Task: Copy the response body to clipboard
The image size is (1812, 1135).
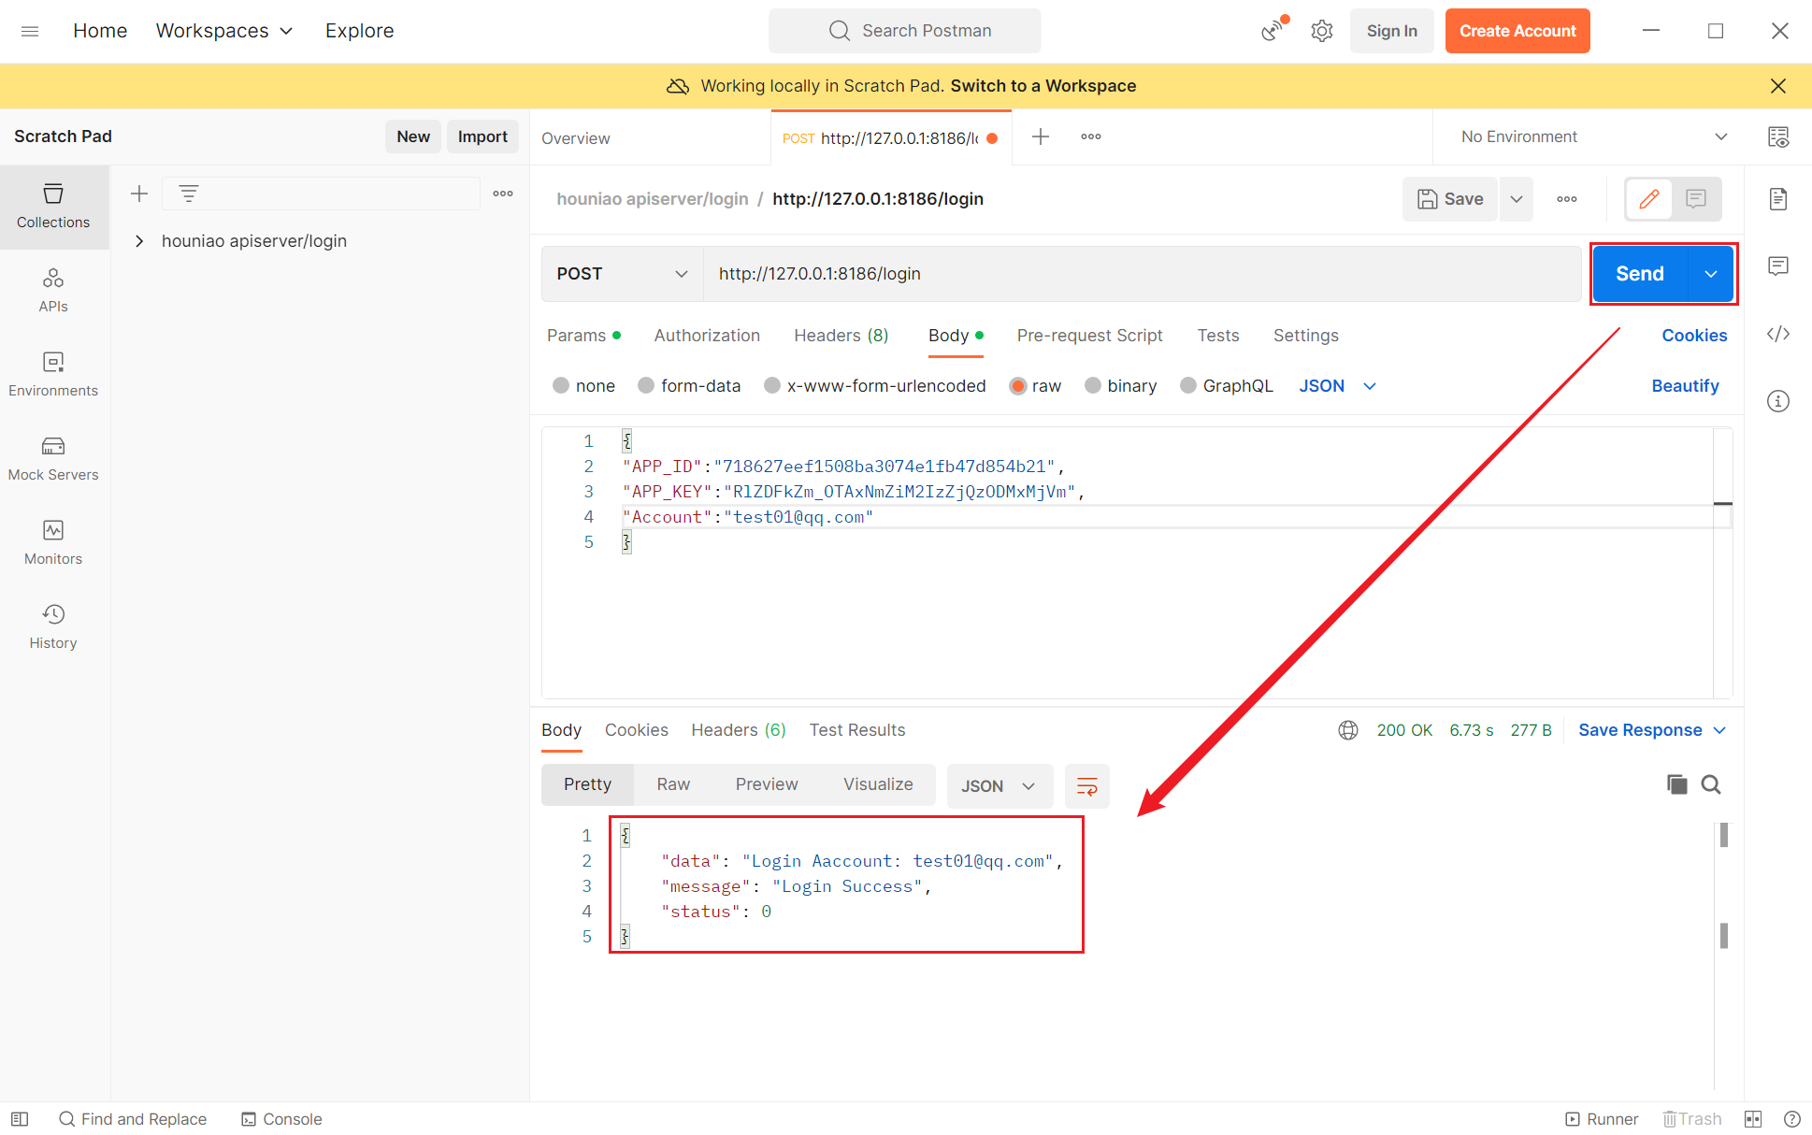Action: [1677, 784]
